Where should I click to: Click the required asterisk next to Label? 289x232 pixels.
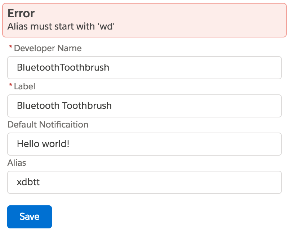tap(10, 86)
